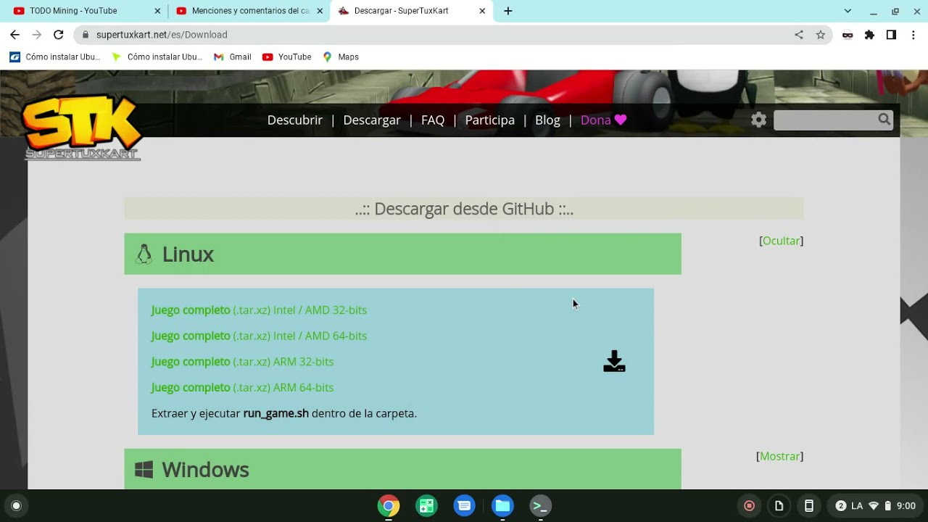The height and width of the screenshot is (522, 928).
Task: Click the magnifier icon in site search
Action: (884, 120)
